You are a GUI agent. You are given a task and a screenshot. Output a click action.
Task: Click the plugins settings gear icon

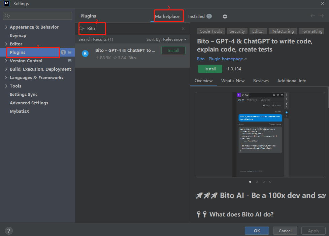(225, 16)
